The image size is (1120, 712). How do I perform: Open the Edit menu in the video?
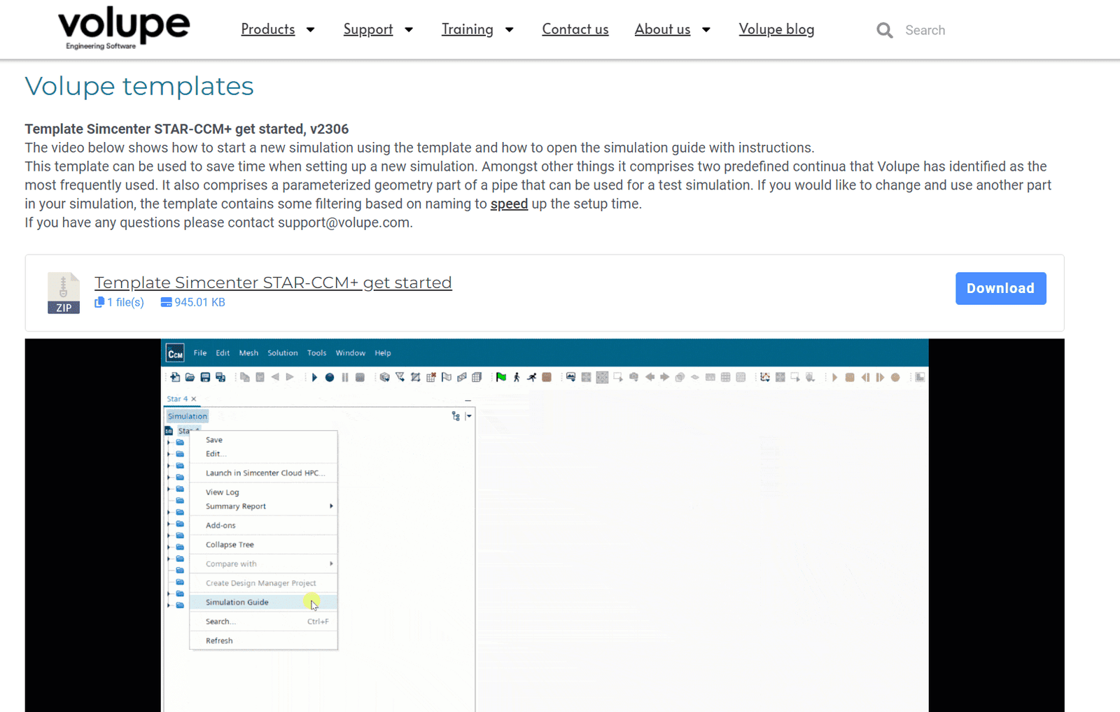[x=223, y=353]
